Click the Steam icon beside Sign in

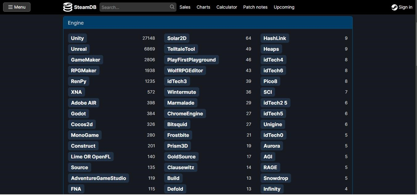coord(394,7)
